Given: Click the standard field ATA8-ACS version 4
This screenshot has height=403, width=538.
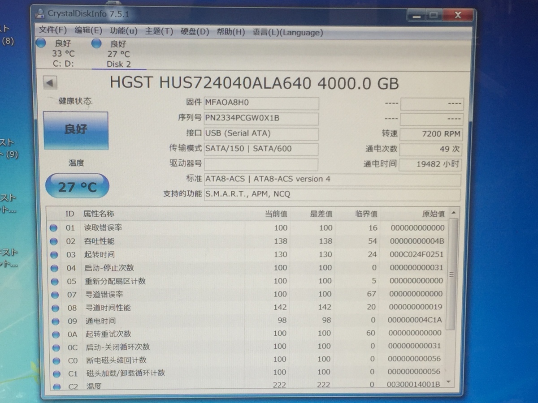Looking at the screenshot, I should pyautogui.click(x=332, y=180).
